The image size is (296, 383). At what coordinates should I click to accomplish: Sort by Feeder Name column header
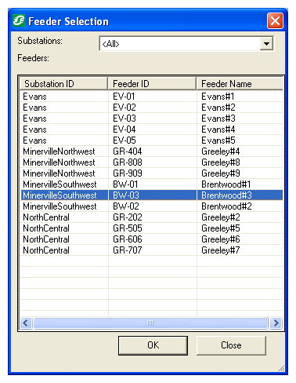[x=240, y=84]
